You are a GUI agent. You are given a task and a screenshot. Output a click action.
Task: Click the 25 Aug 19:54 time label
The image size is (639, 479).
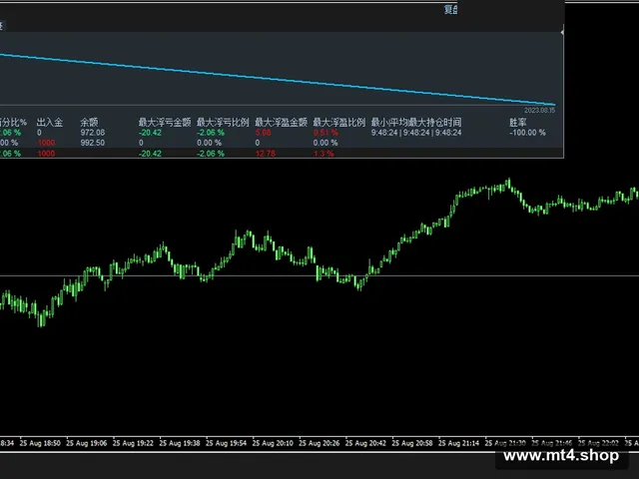coord(226,443)
